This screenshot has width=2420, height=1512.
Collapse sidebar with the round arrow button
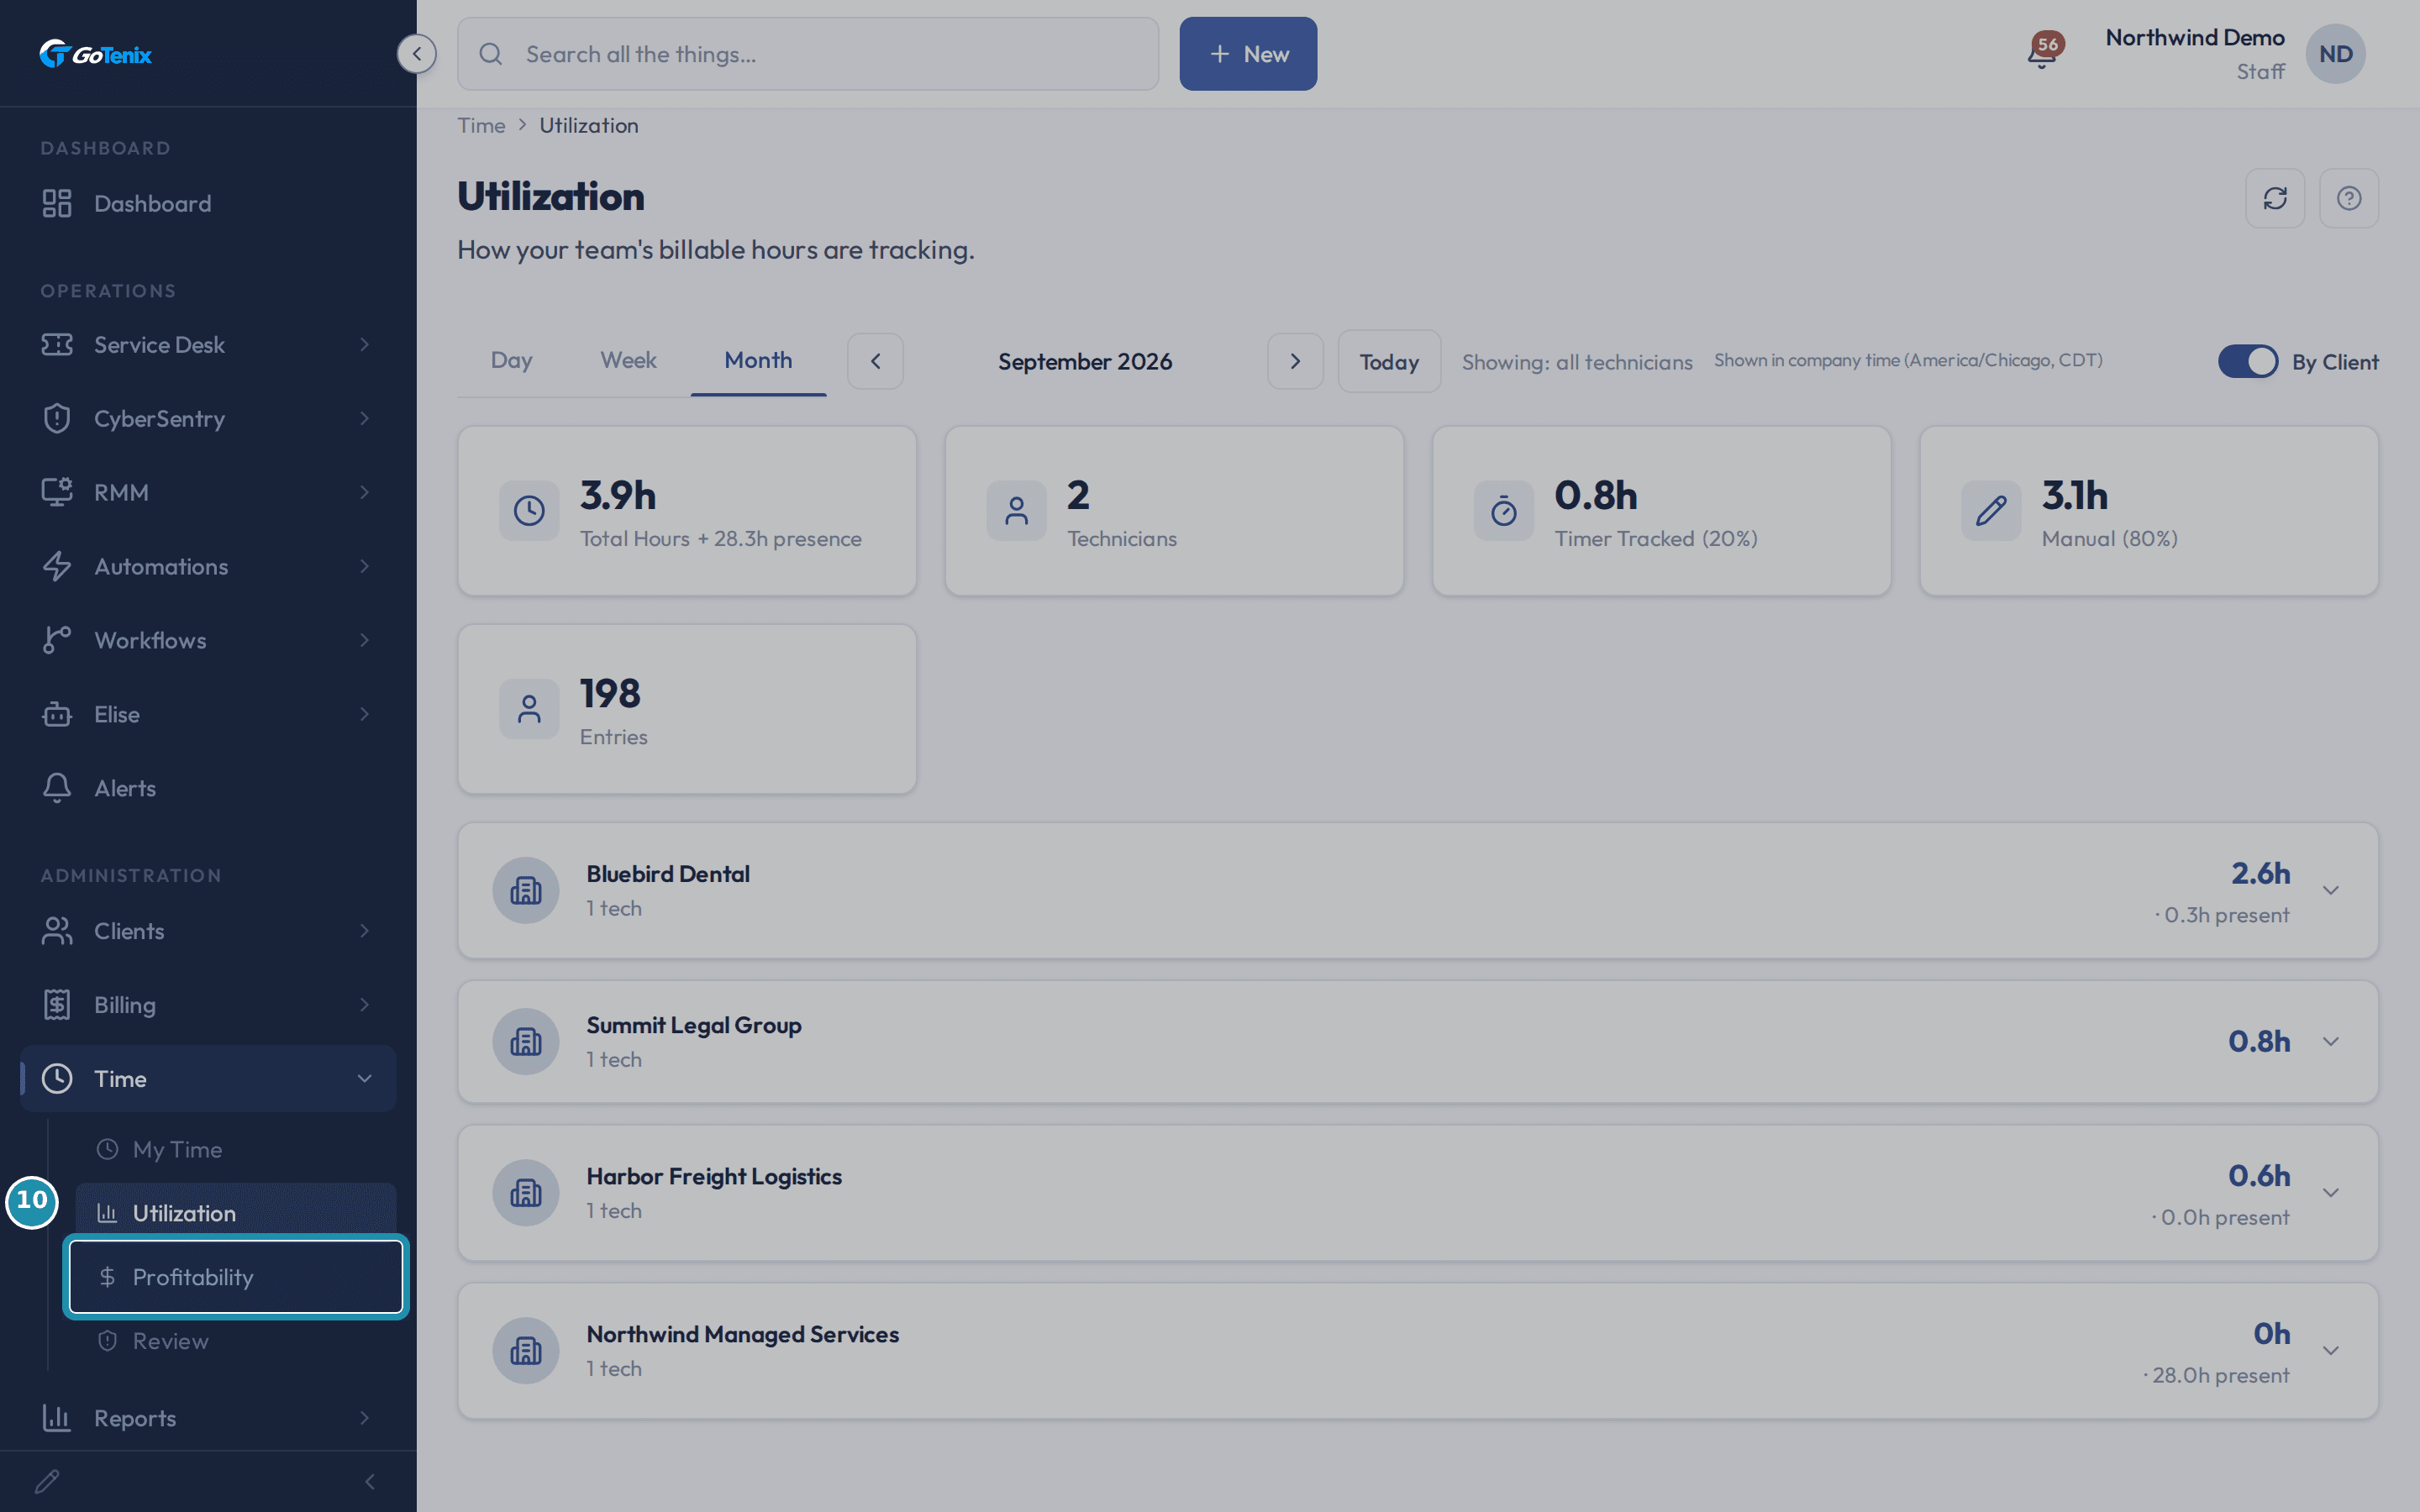(417, 54)
